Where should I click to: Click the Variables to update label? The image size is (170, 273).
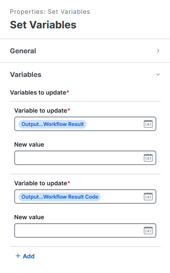click(39, 92)
